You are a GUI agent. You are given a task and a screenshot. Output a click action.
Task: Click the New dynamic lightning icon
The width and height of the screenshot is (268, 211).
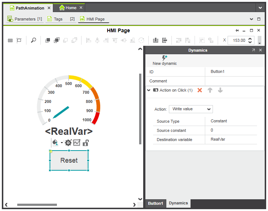(164, 58)
